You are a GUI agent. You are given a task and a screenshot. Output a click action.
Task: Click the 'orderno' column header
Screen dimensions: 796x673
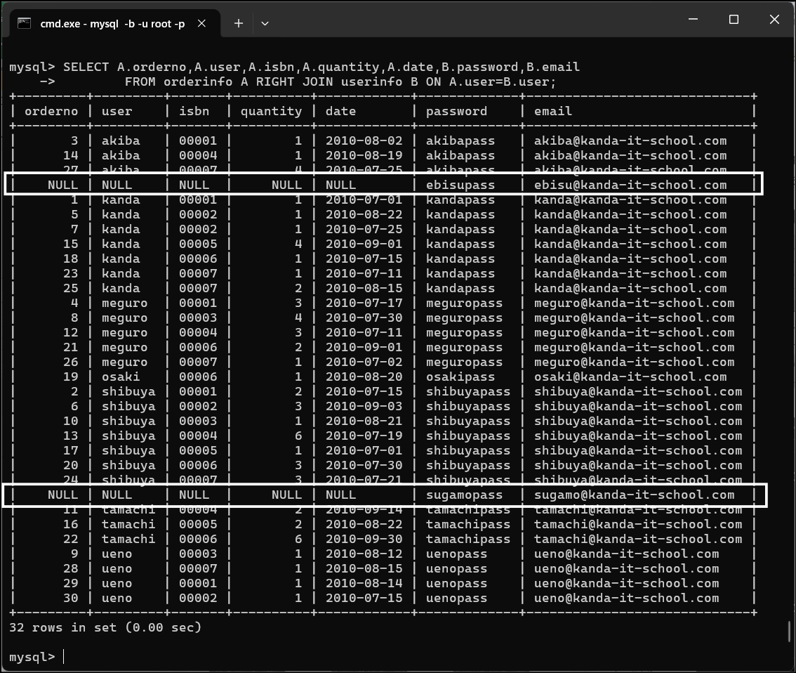click(x=51, y=111)
